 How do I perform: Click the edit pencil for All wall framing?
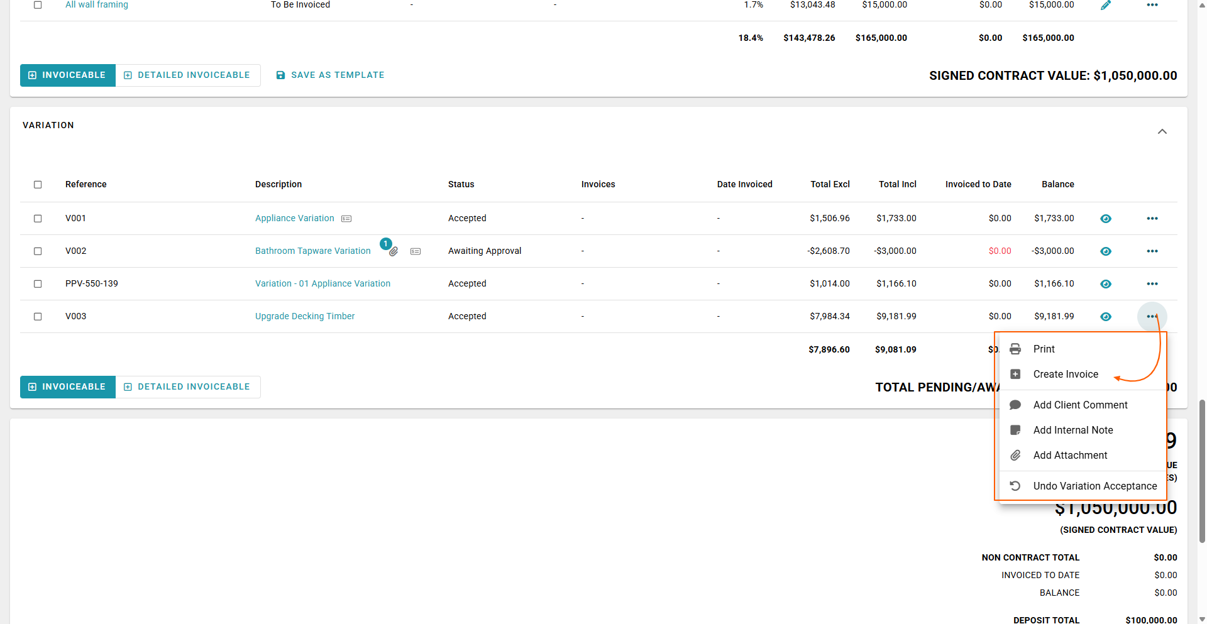tap(1106, 5)
